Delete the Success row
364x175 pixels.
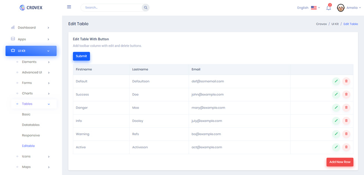[x=346, y=94]
